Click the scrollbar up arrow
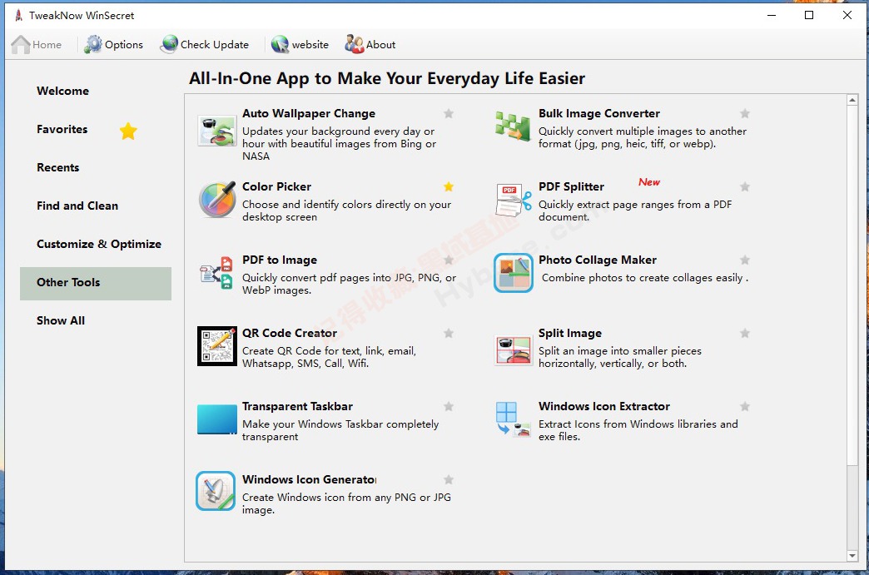This screenshot has width=869, height=575. pos(852,100)
